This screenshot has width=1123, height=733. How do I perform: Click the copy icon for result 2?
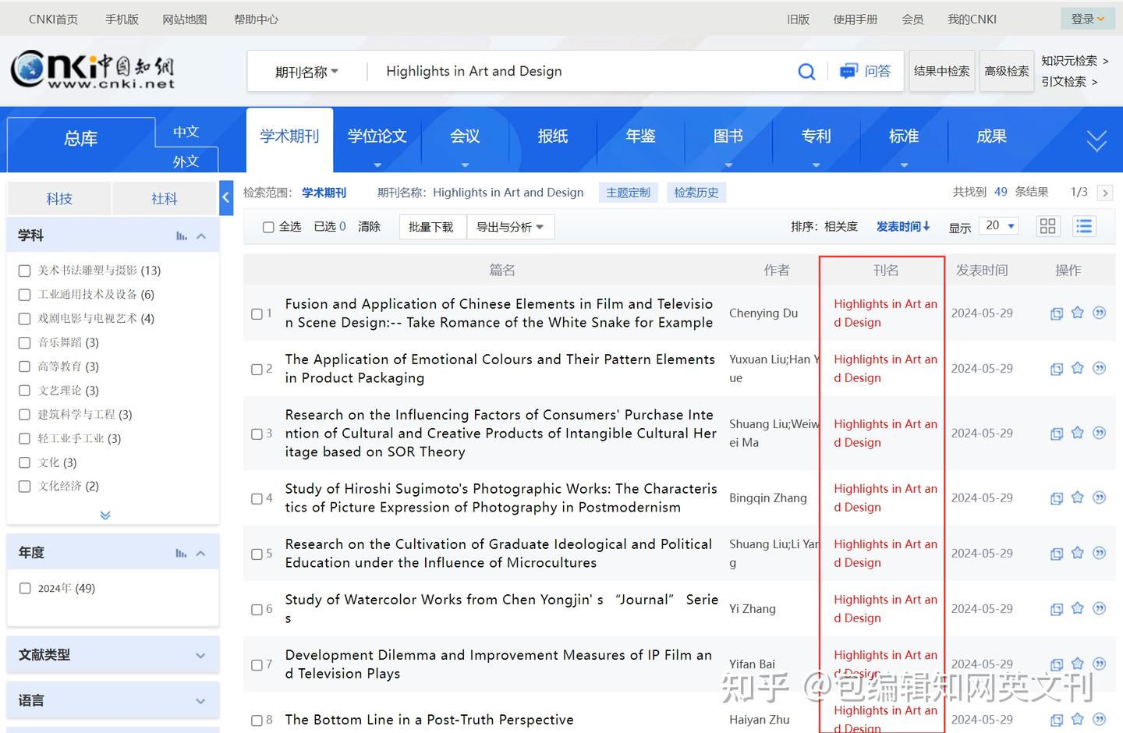pyautogui.click(x=1057, y=369)
